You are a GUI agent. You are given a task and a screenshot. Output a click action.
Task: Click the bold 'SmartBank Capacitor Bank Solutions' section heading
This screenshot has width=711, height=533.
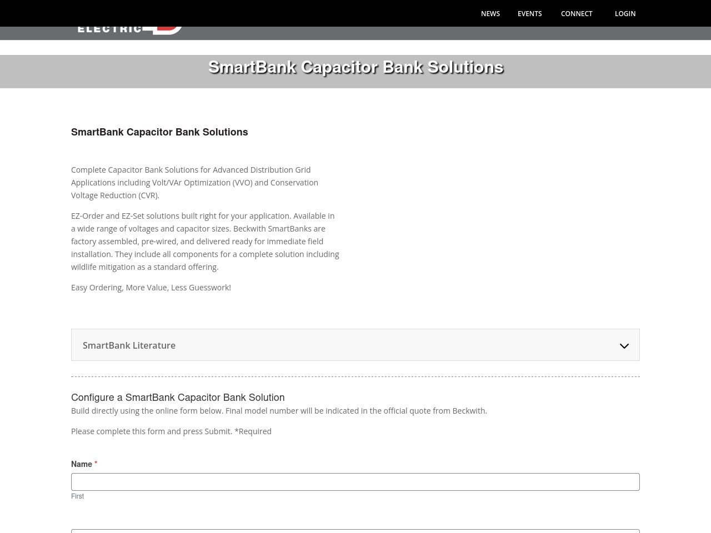[159, 132]
